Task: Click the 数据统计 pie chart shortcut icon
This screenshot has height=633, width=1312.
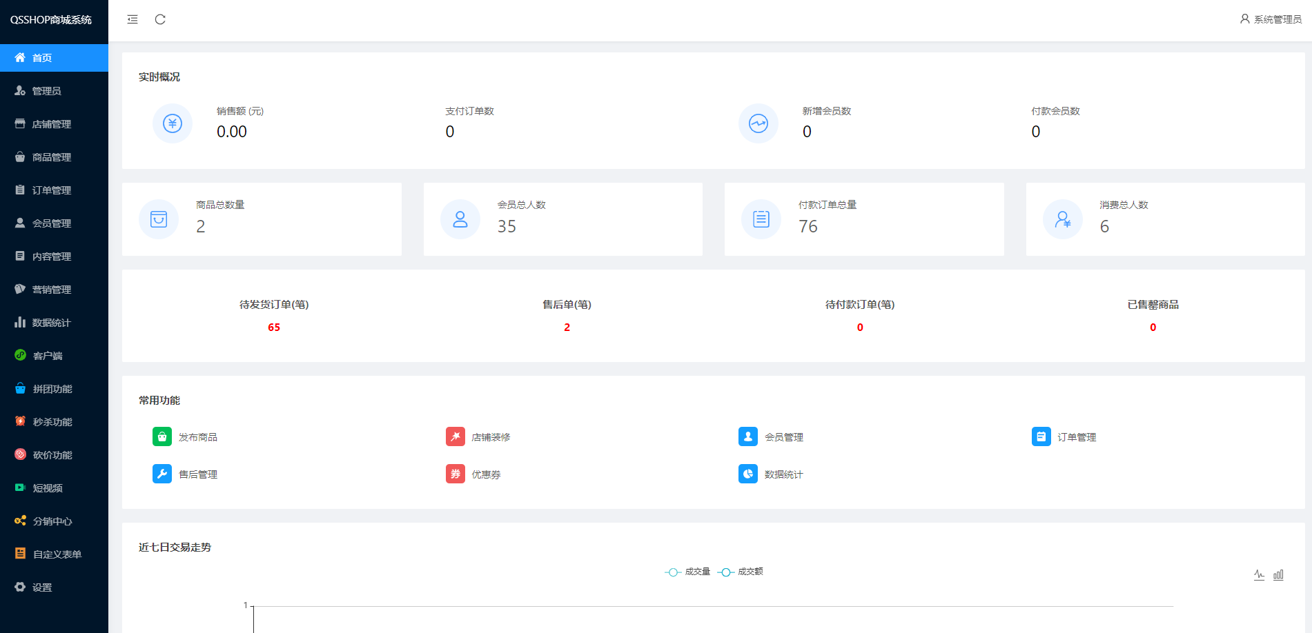Action: [747, 474]
